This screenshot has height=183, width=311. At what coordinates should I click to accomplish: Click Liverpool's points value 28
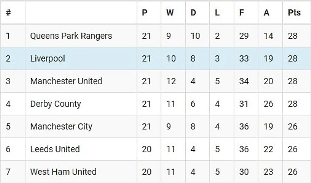click(292, 59)
